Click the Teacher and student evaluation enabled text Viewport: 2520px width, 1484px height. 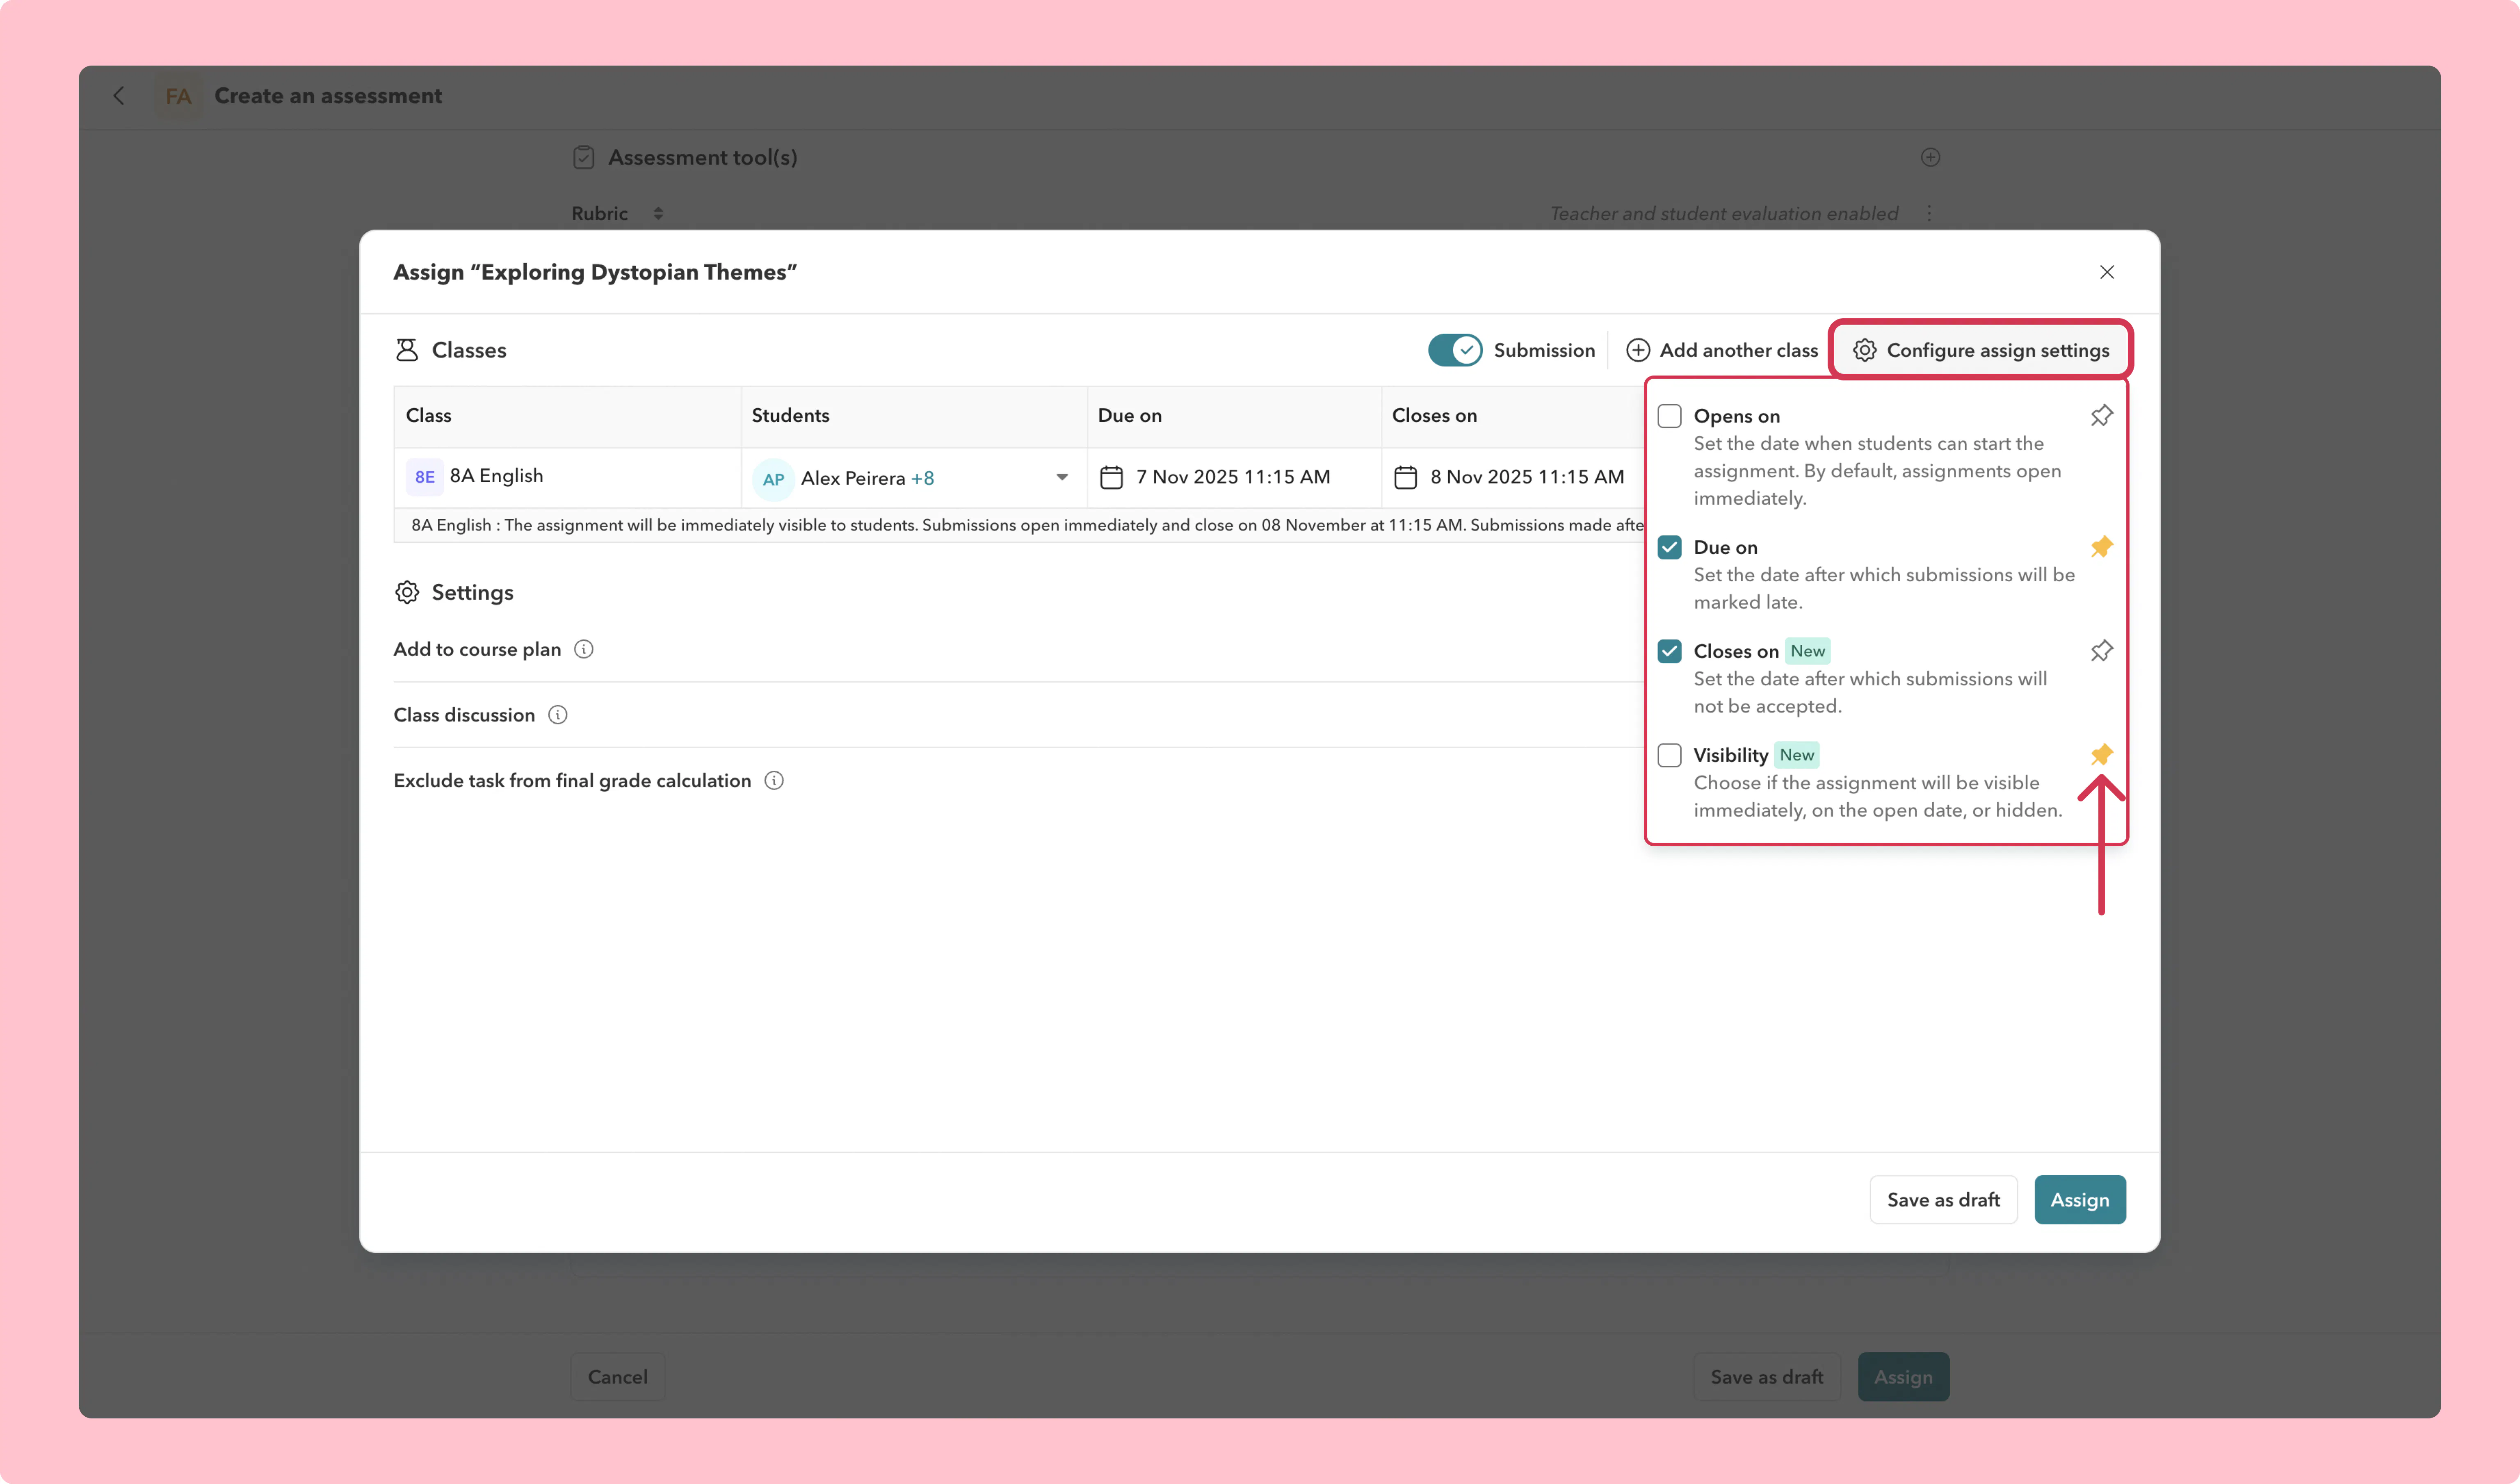click(x=1724, y=214)
